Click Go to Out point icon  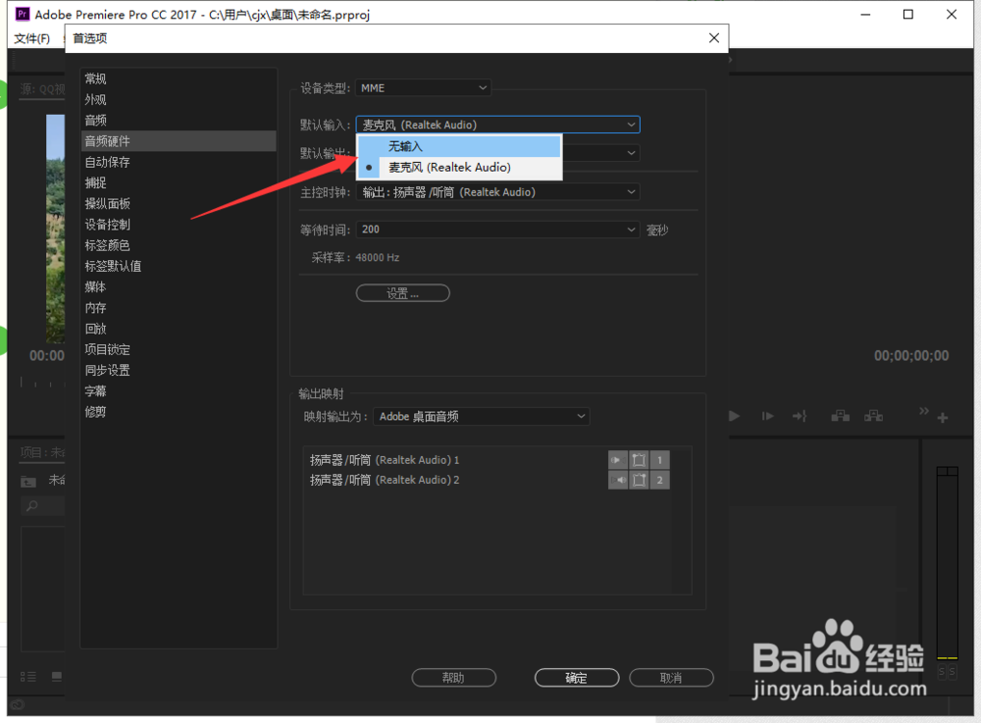800,416
